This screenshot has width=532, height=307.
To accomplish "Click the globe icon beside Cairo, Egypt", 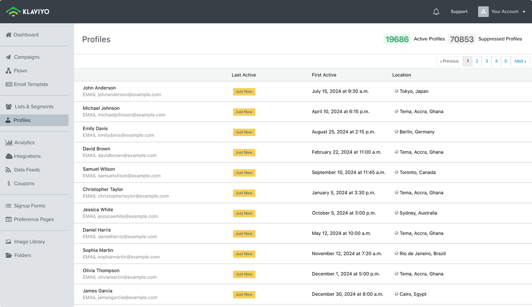I will point(396,294).
